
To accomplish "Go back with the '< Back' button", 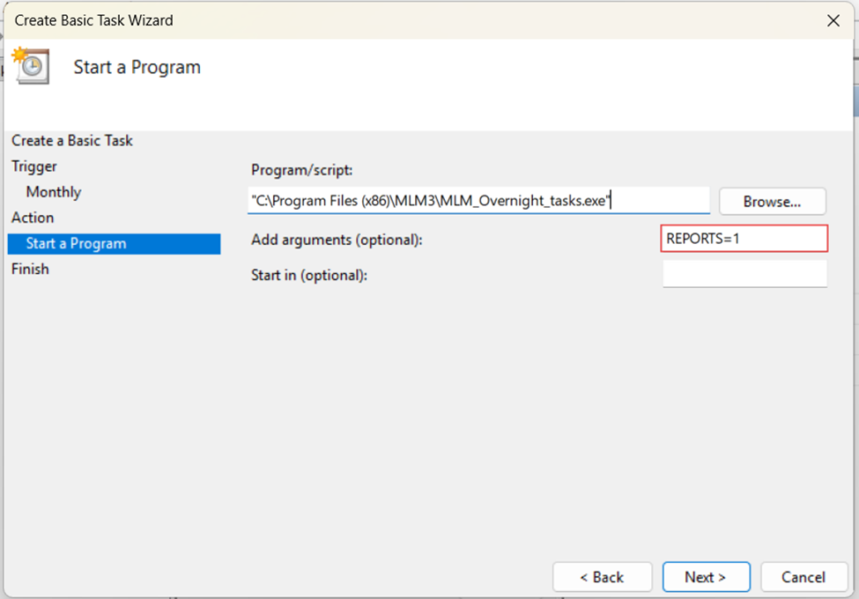I will (602, 577).
